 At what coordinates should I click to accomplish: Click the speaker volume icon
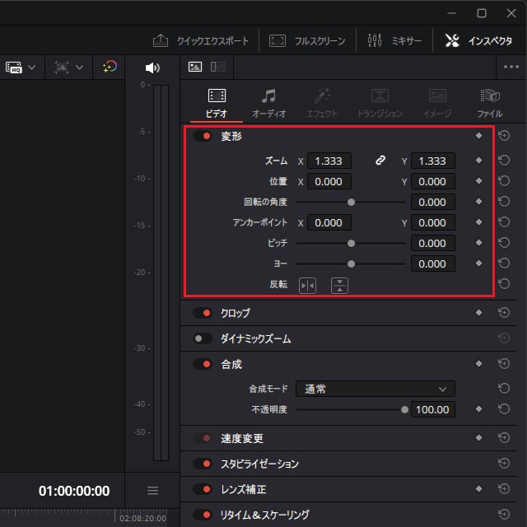(152, 68)
